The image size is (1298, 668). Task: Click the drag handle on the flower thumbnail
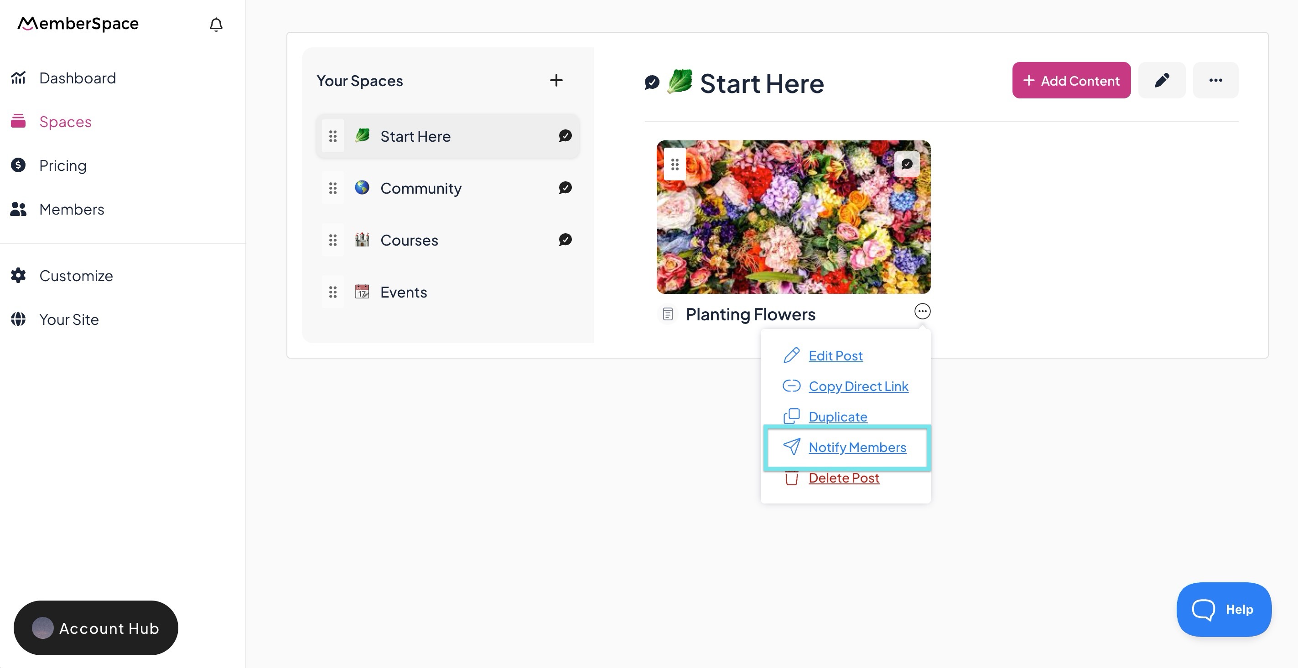click(675, 164)
